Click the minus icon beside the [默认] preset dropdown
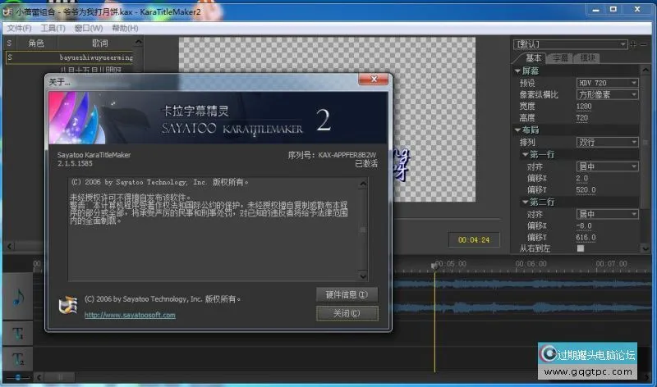 643,44
